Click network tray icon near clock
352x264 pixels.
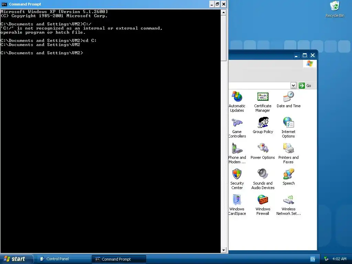tap(326, 259)
